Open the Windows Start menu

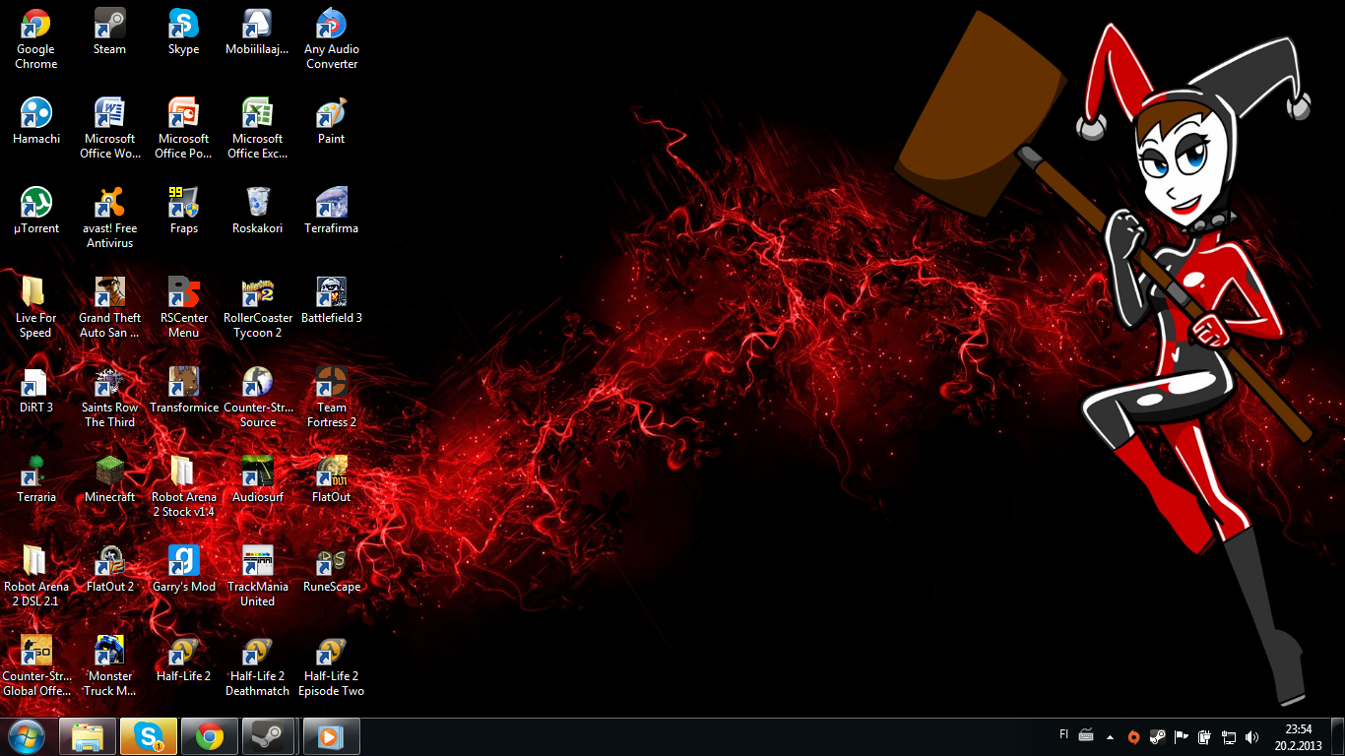(26, 736)
